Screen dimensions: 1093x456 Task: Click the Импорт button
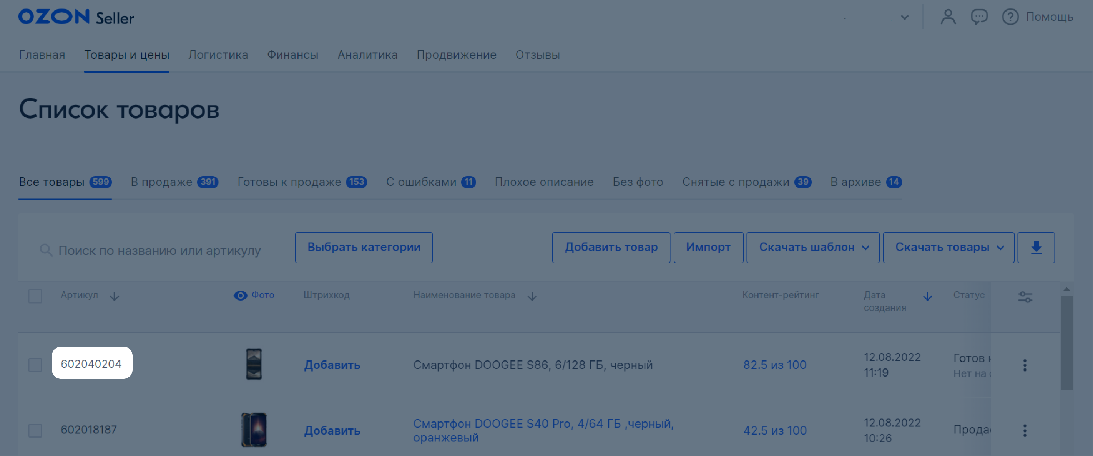(708, 248)
